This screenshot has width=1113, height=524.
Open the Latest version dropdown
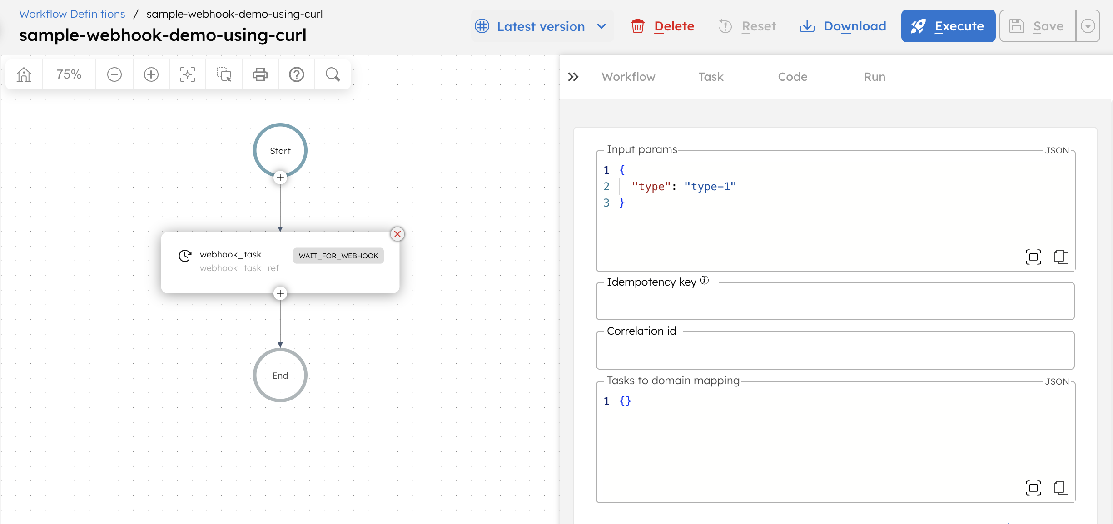coord(542,26)
